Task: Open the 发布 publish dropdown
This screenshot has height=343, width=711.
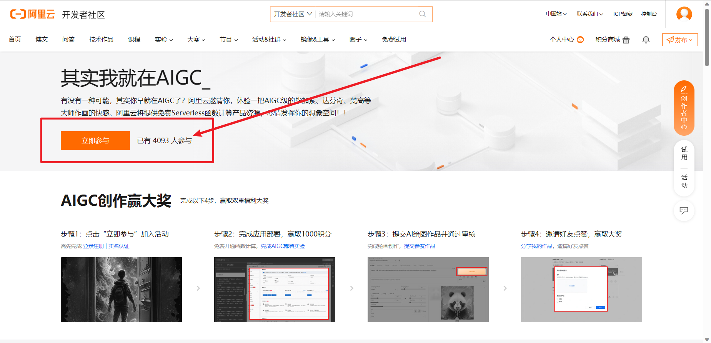Action: tap(680, 40)
